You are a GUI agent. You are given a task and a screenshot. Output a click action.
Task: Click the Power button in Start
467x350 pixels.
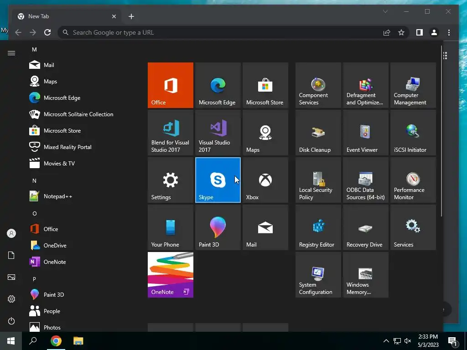coord(11,321)
